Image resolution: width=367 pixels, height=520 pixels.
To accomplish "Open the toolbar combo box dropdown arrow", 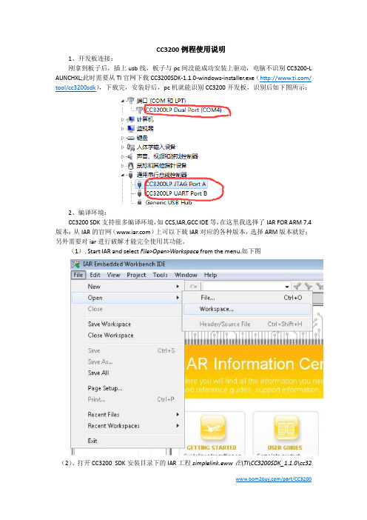I will 287,287.
